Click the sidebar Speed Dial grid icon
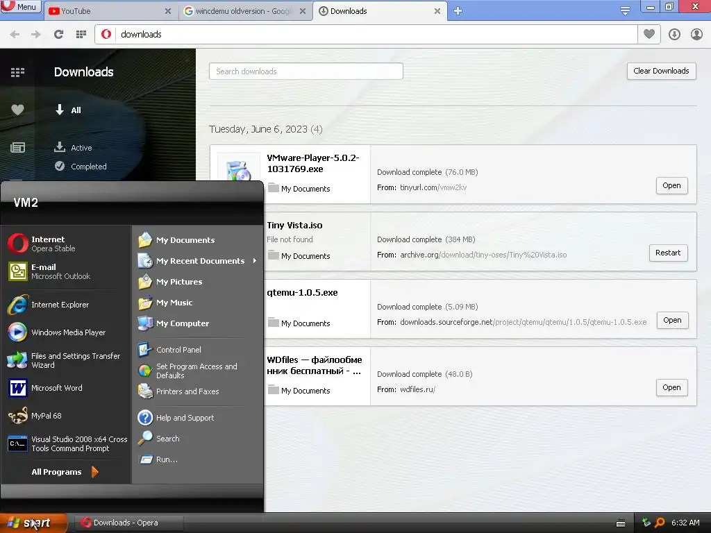The image size is (711, 533). [17, 72]
